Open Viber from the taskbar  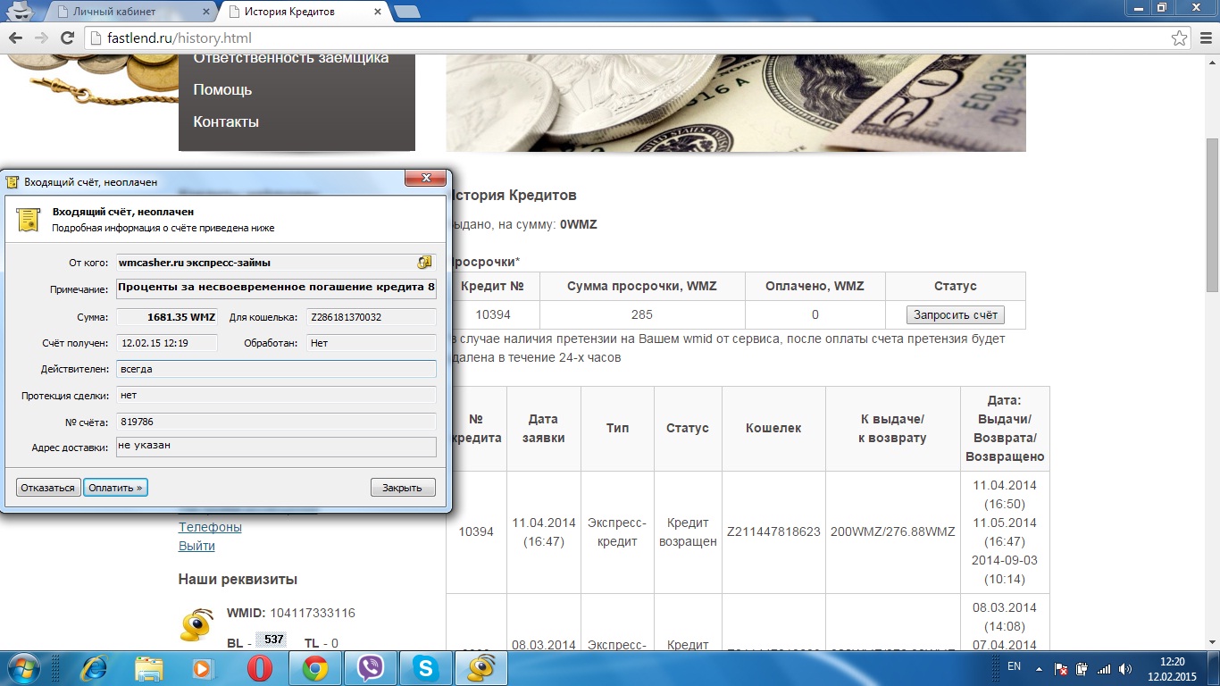370,668
